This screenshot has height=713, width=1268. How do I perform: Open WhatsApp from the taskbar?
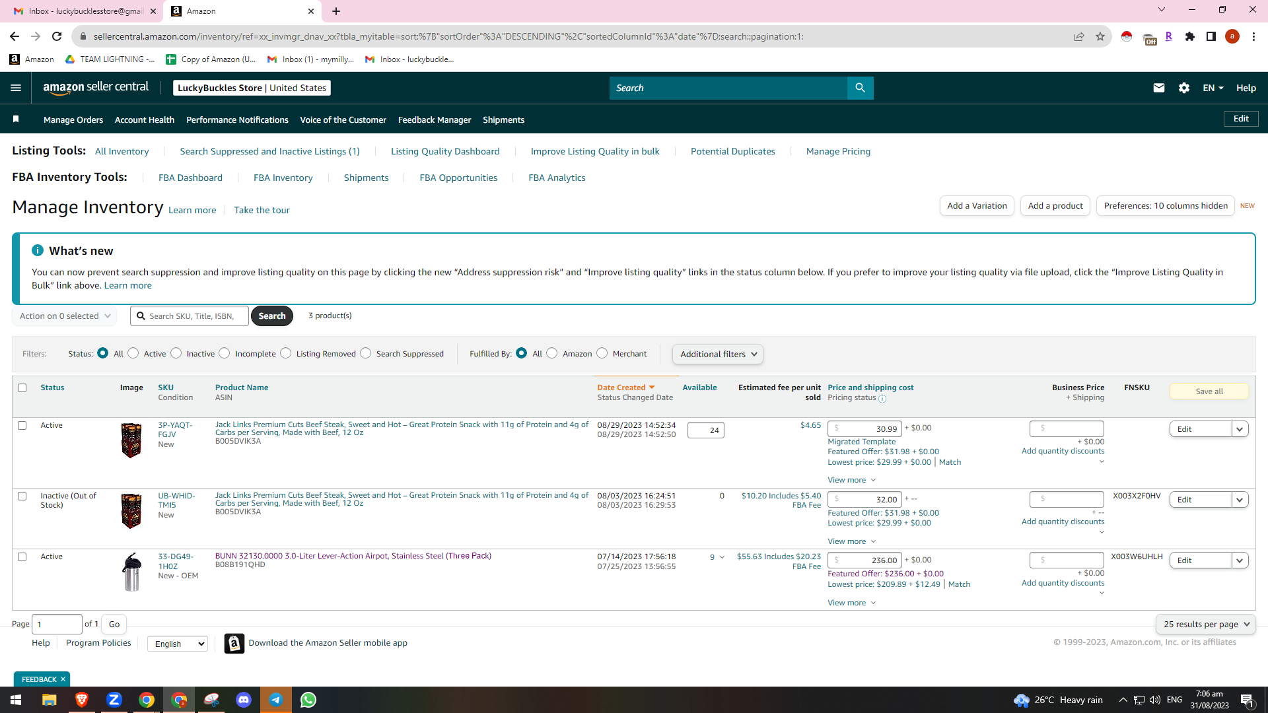point(308,700)
